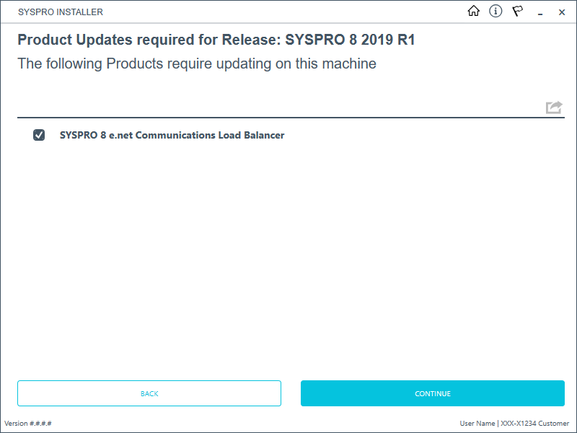
Task: Click the export list icon above the product list
Action: point(553,108)
